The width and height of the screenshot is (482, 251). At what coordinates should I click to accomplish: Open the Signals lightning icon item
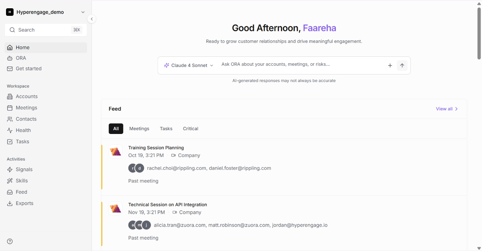tap(46, 169)
